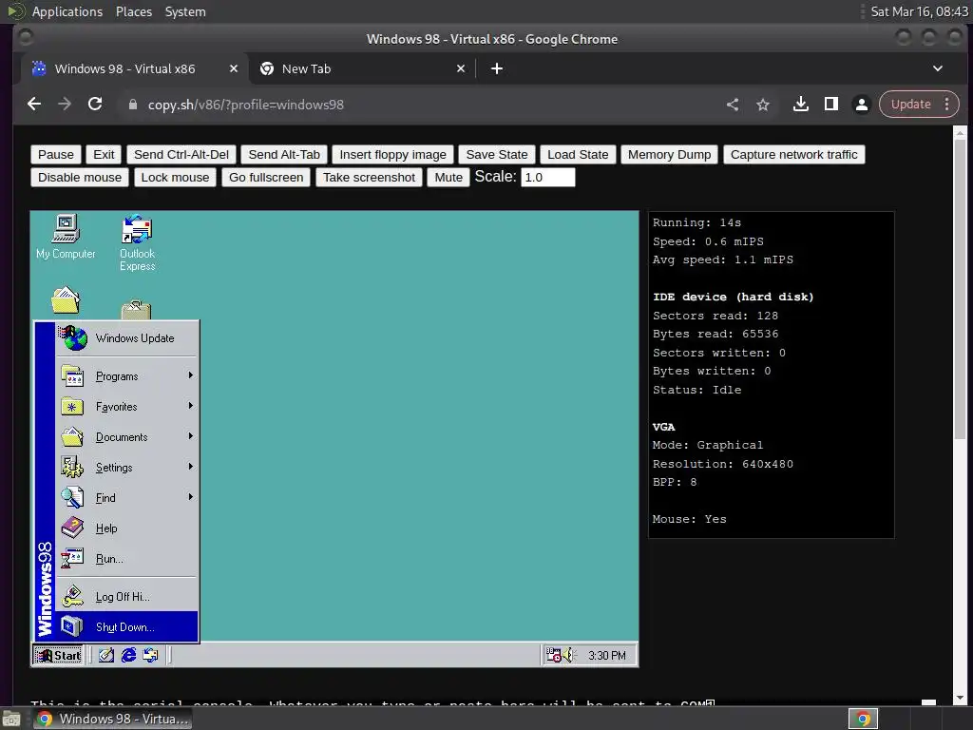Click the Lock mouse button
Viewport: 973px width, 730px height.
(x=175, y=178)
